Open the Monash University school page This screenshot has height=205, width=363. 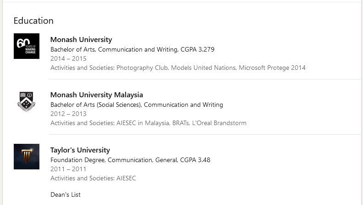coord(81,40)
